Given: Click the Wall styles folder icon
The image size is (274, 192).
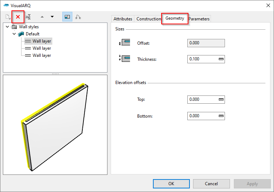Looking at the screenshot, I should (x=14, y=27).
